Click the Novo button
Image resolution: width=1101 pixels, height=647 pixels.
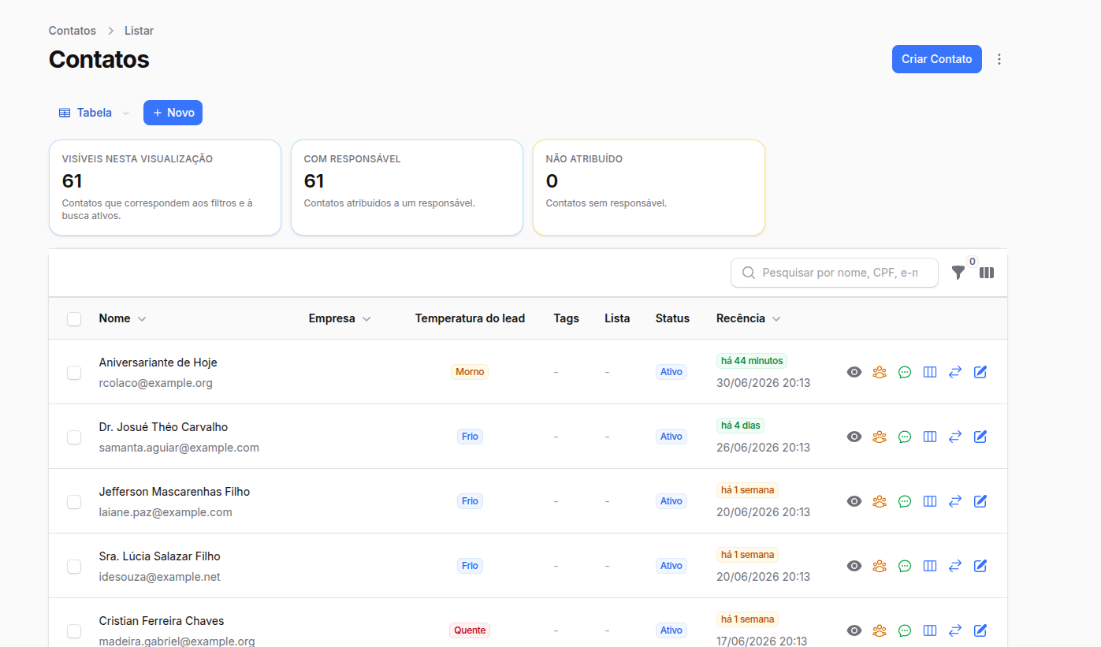pyautogui.click(x=173, y=113)
